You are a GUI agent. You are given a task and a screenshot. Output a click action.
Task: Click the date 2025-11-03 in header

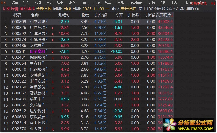click(x=93, y=9)
